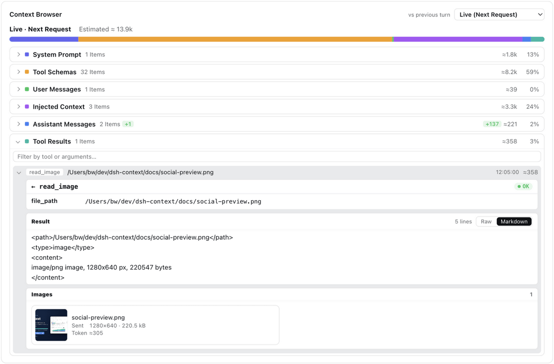
Task: Click the green OK status badge
Action: click(523, 186)
